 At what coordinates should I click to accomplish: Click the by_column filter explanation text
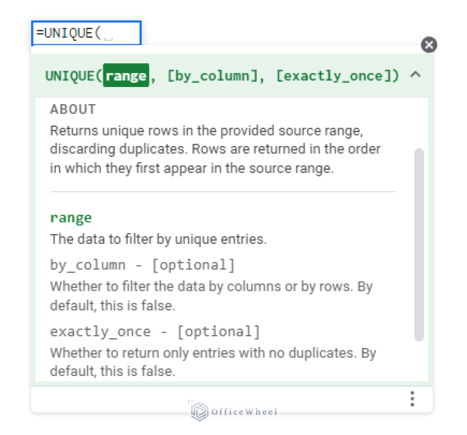[x=211, y=296]
